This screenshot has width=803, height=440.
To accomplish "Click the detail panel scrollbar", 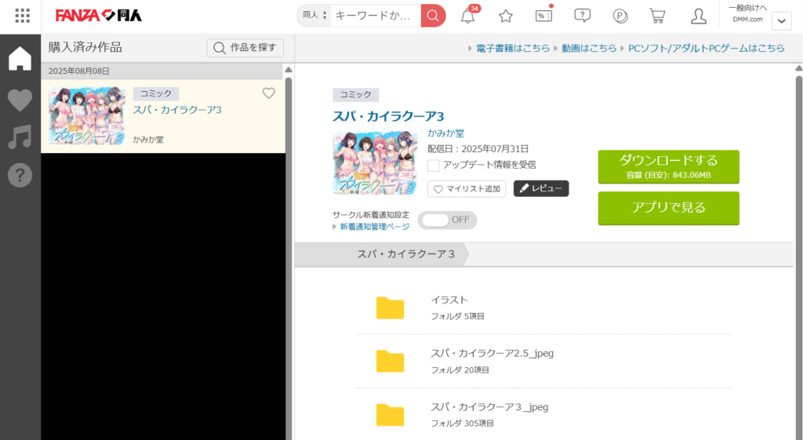I will pyautogui.click(x=798, y=256).
